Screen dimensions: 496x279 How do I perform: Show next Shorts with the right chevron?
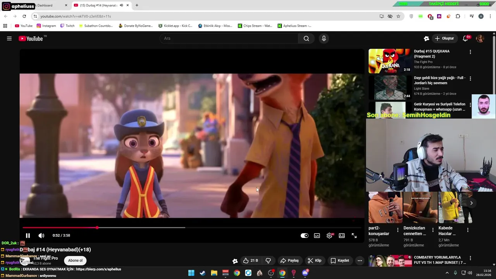tap(471, 203)
